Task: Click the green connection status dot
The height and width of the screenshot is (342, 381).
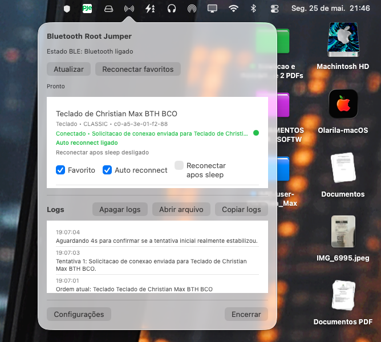Action: (256, 133)
